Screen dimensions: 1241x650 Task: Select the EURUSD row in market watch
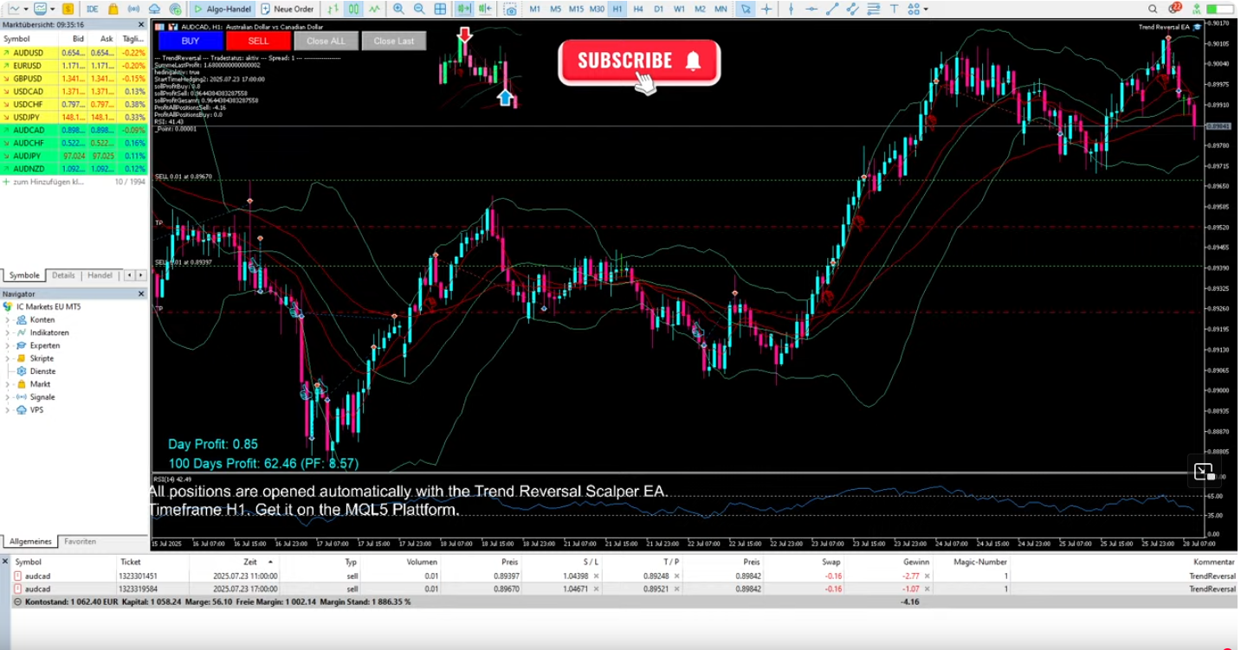coord(74,66)
